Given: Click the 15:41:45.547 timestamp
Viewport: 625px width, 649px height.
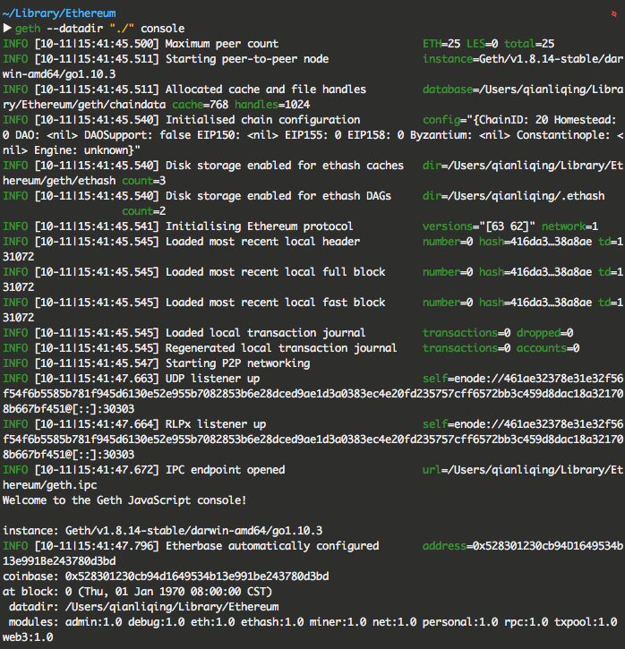Looking at the screenshot, I should (116, 363).
